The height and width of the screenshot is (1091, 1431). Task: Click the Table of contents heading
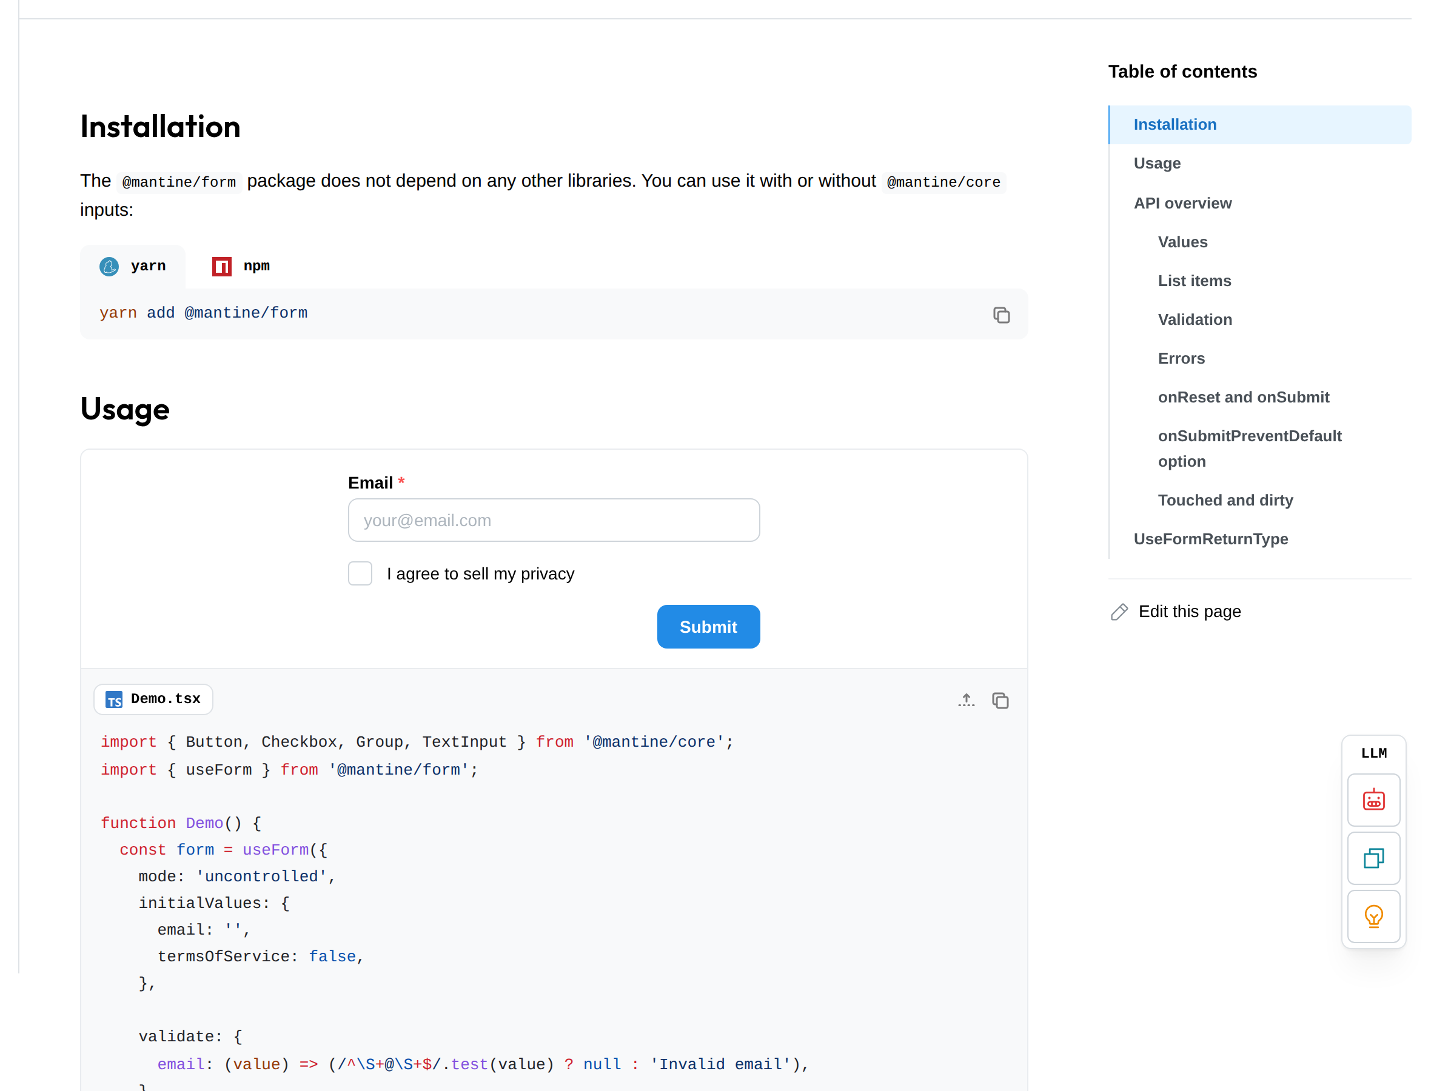(x=1182, y=72)
